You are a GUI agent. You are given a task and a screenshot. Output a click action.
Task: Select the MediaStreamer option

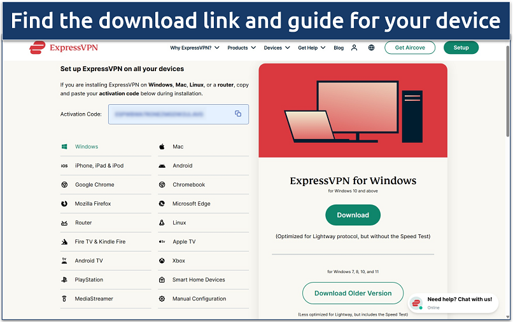(106, 299)
